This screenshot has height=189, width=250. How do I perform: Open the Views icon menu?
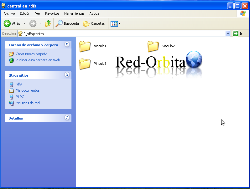tap(114, 23)
